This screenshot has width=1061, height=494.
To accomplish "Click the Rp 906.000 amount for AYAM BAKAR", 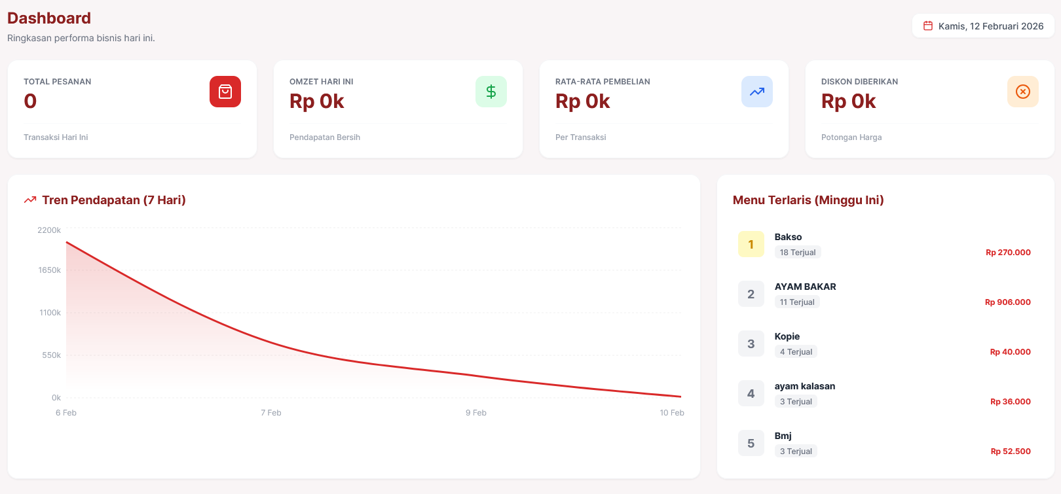I will tap(1007, 302).
